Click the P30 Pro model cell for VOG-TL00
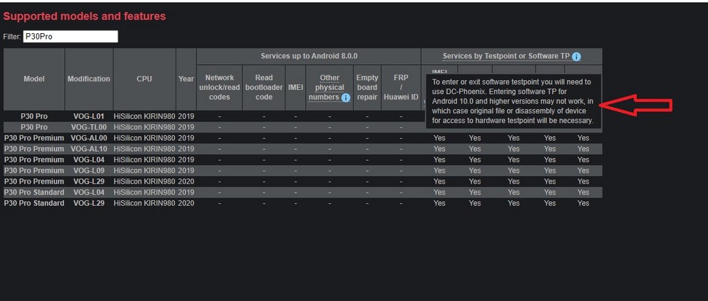The height and width of the screenshot is (301, 708). coord(34,127)
